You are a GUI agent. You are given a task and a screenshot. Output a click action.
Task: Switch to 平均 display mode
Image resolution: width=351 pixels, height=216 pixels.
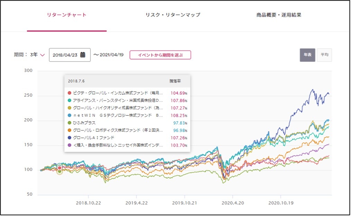(x=324, y=54)
